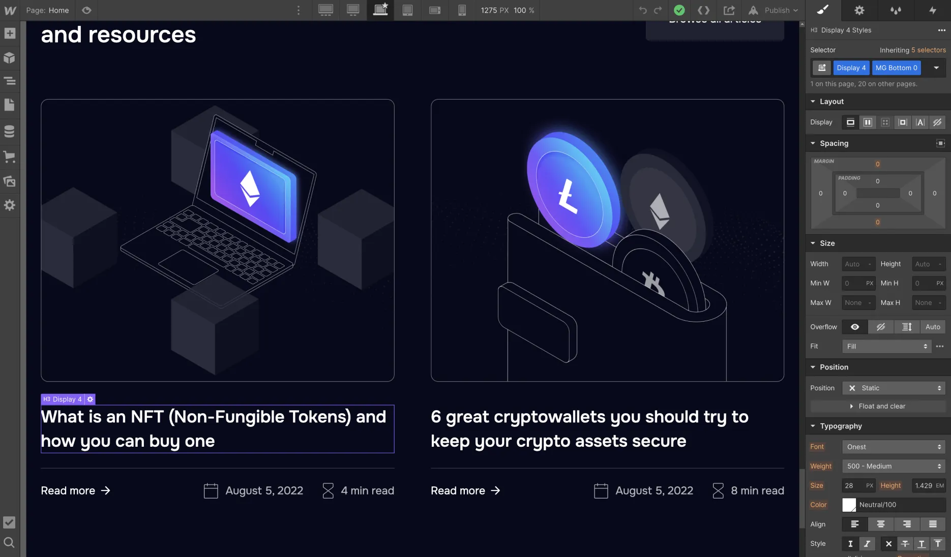
Task: Align text to center
Action: (881, 524)
